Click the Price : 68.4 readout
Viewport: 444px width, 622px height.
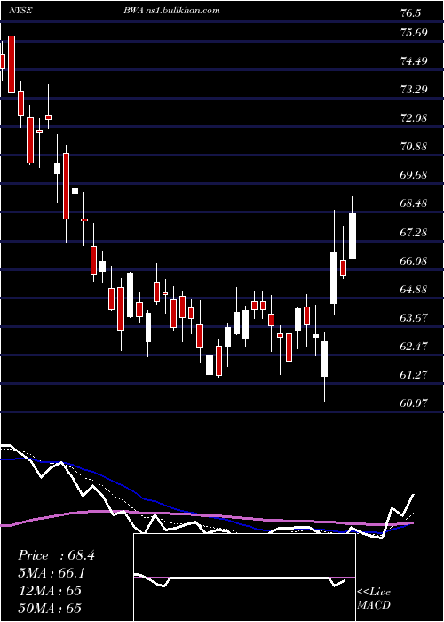tap(56, 555)
